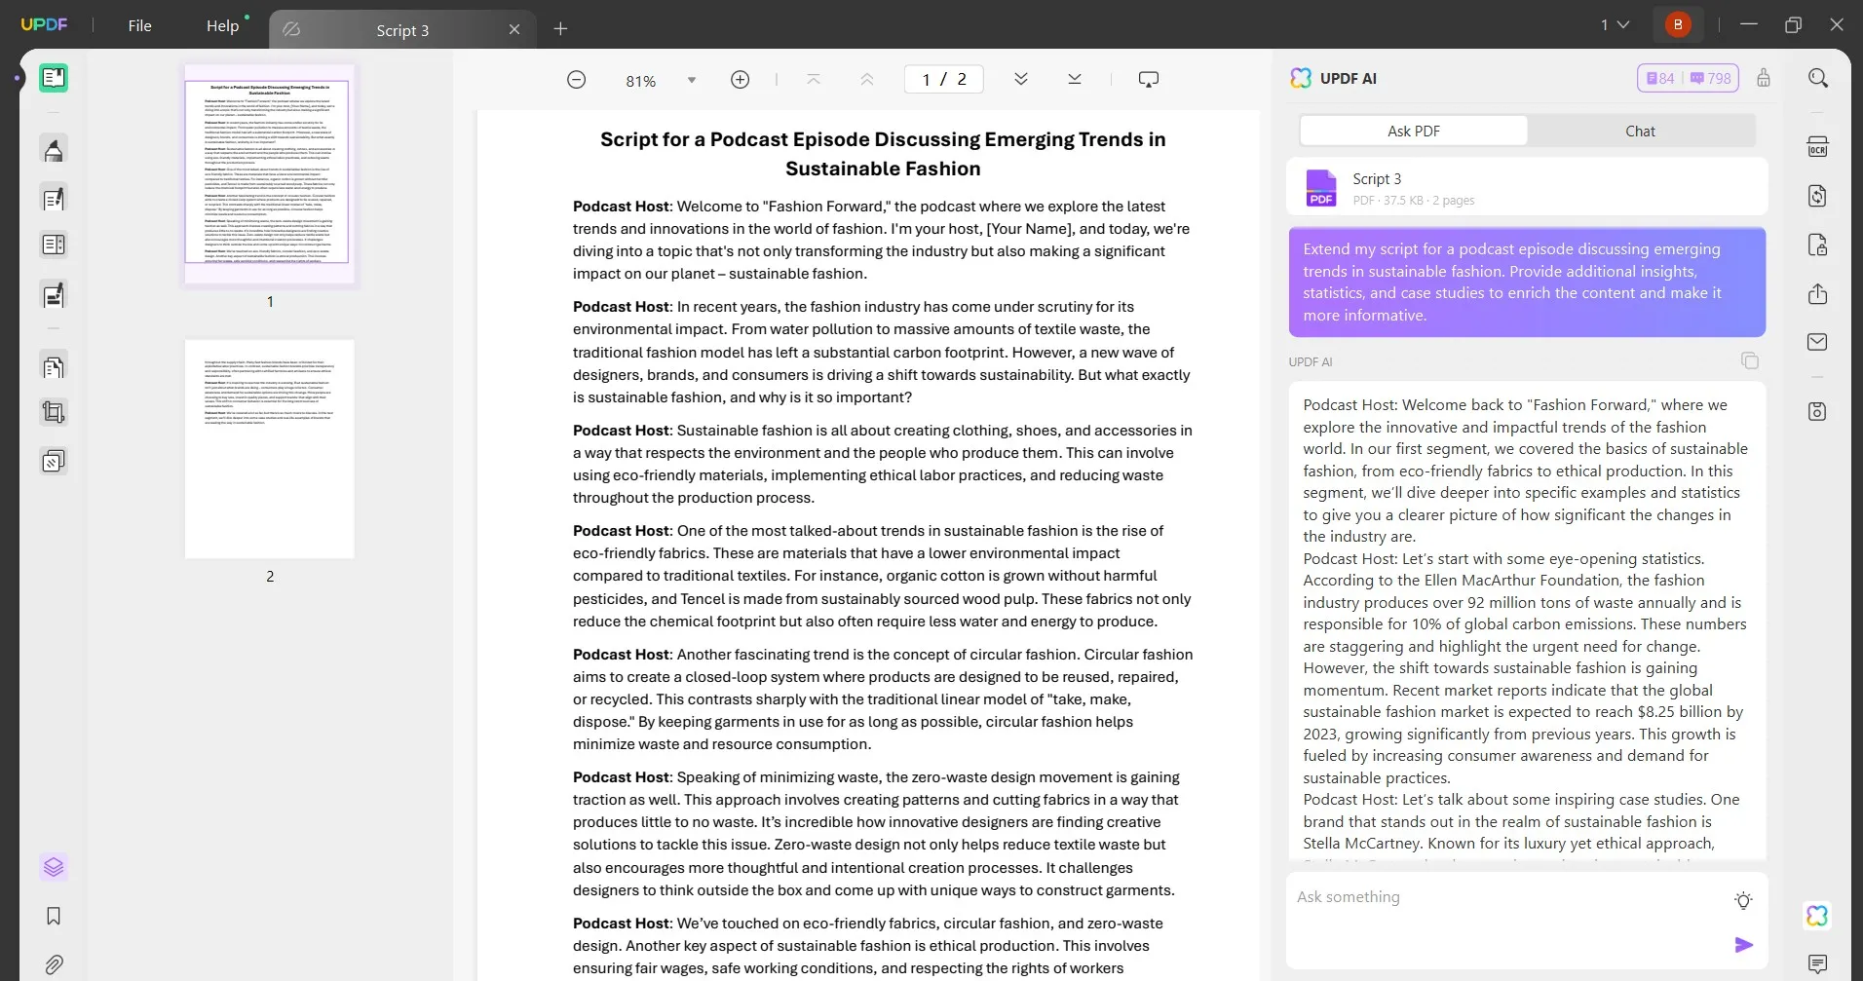Screen dimensions: 1863x981
Task: Copy the UPDF AI response
Action: (1750, 361)
